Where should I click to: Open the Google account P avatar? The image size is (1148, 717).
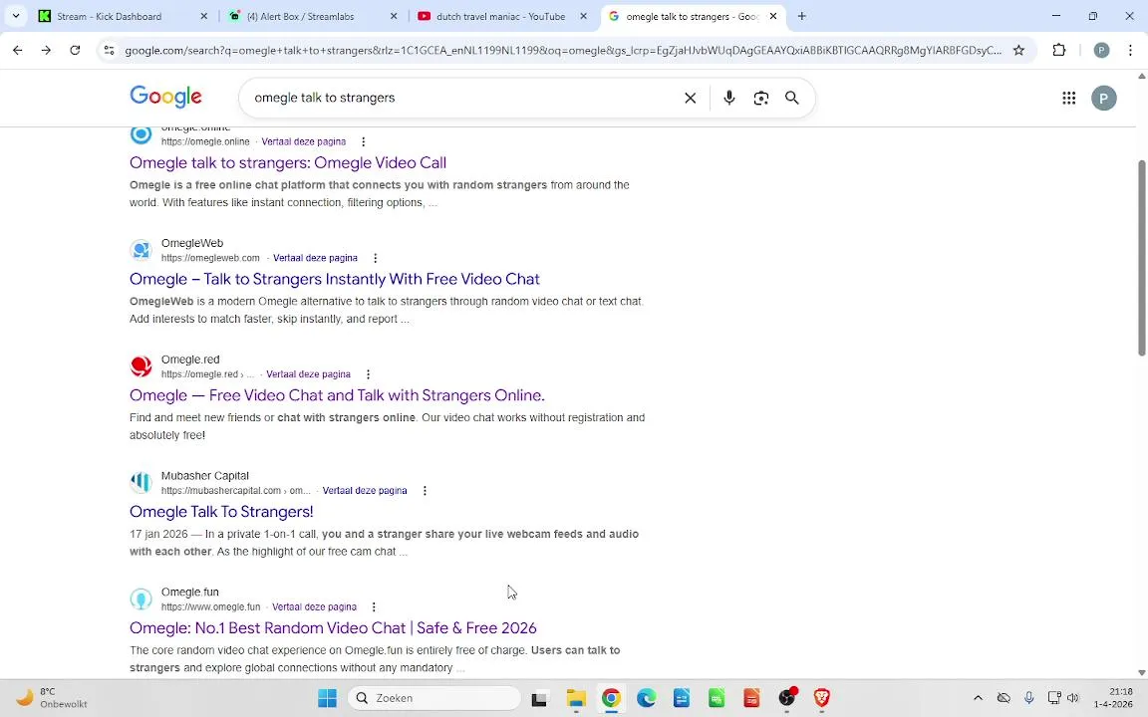click(x=1103, y=98)
